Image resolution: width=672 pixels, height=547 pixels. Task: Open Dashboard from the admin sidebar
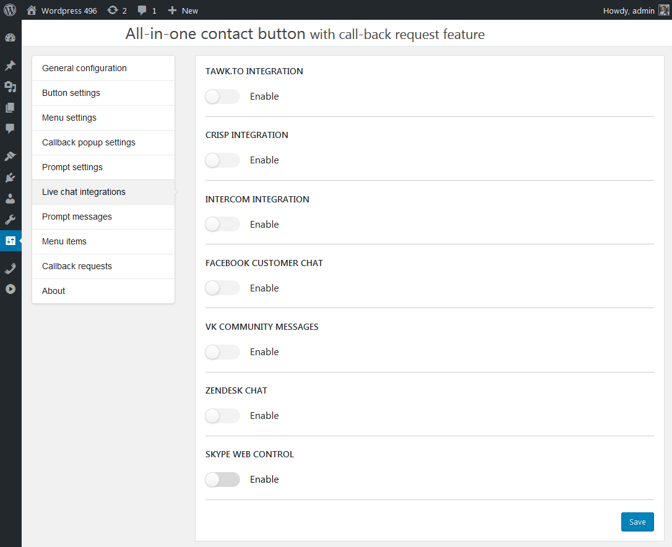point(10,38)
